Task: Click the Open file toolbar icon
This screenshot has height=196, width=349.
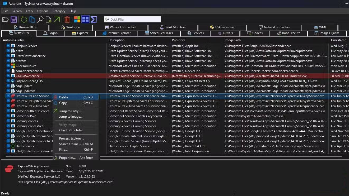Action: coord(5,20)
